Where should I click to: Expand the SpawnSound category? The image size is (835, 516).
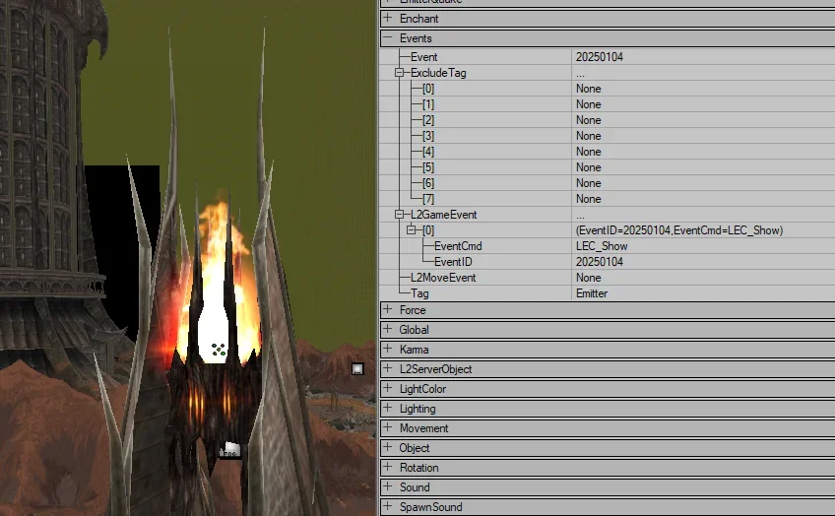tap(388, 506)
